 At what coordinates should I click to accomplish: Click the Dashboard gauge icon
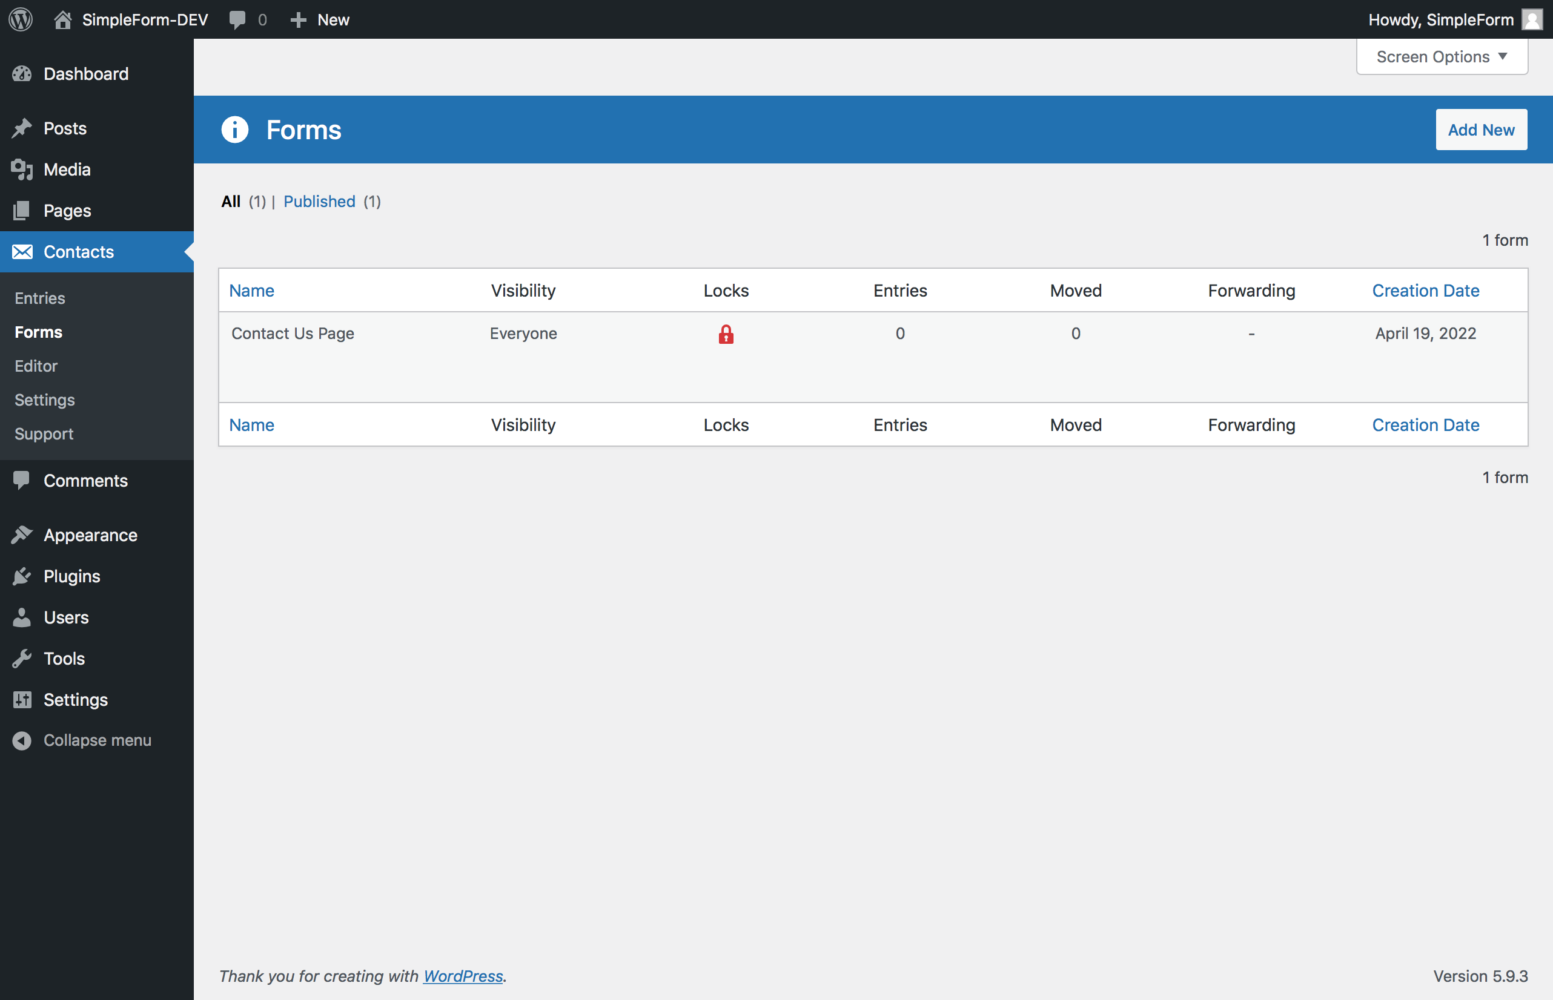click(21, 73)
